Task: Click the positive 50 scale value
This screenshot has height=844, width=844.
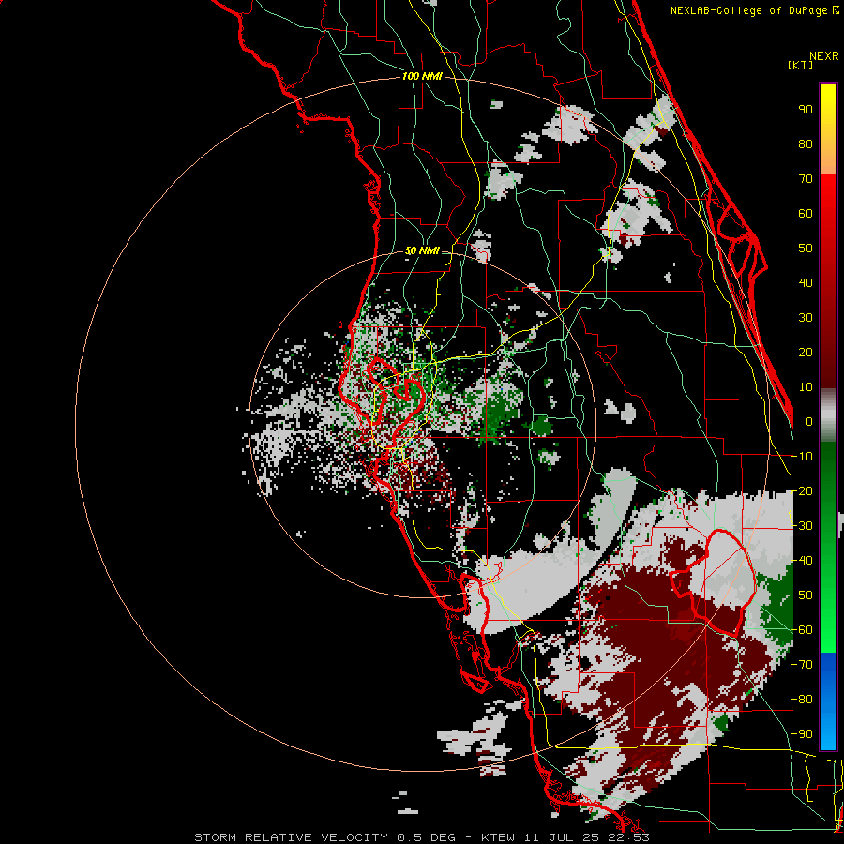Action: tap(806, 249)
